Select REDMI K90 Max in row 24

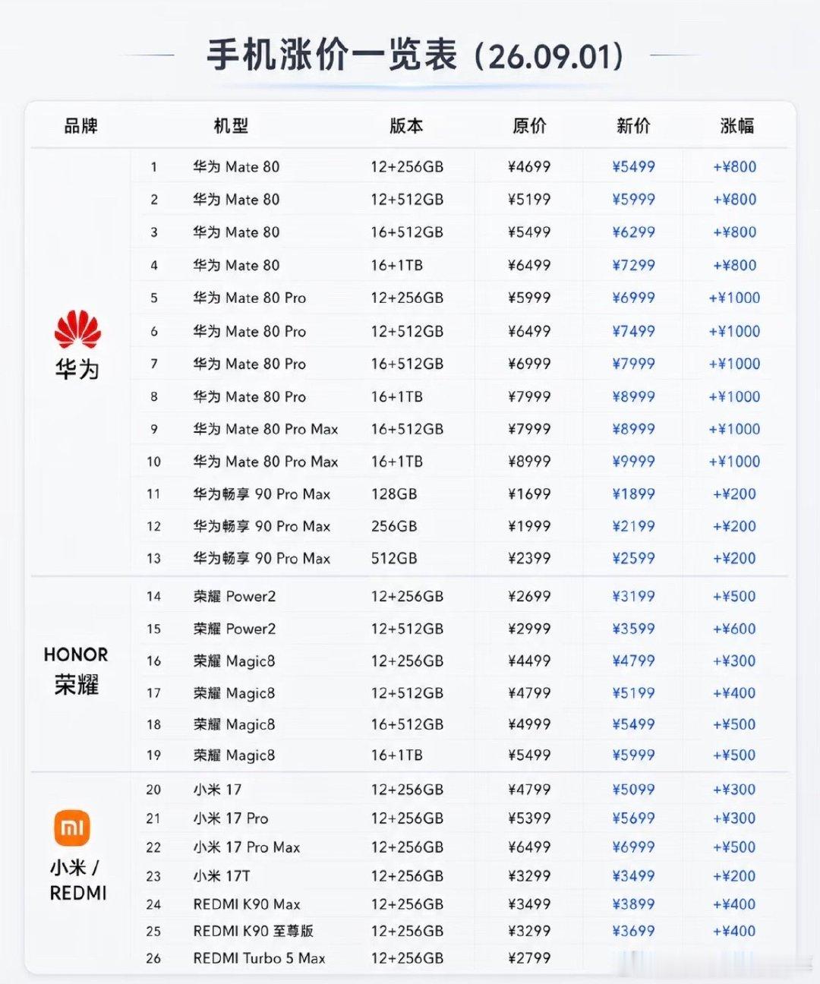click(x=247, y=904)
